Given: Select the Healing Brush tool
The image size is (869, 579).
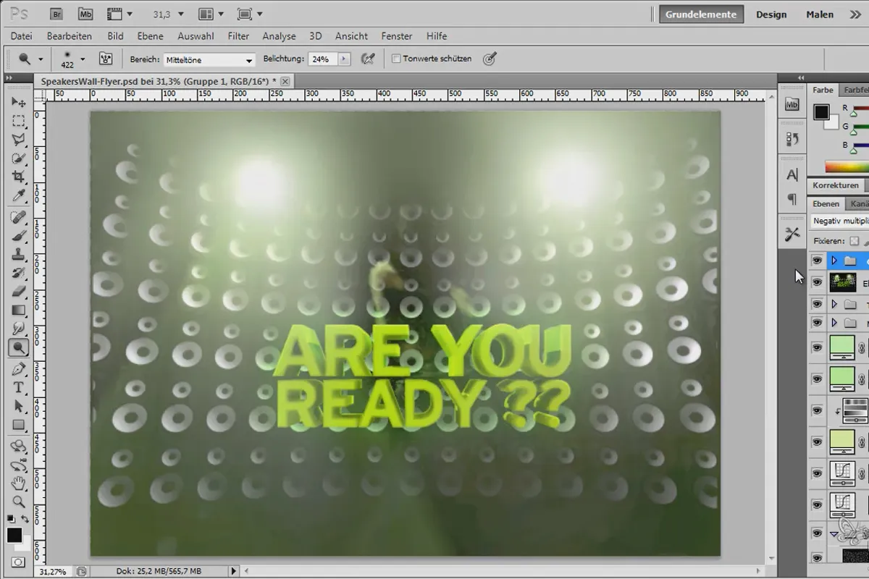Looking at the screenshot, I should (17, 217).
